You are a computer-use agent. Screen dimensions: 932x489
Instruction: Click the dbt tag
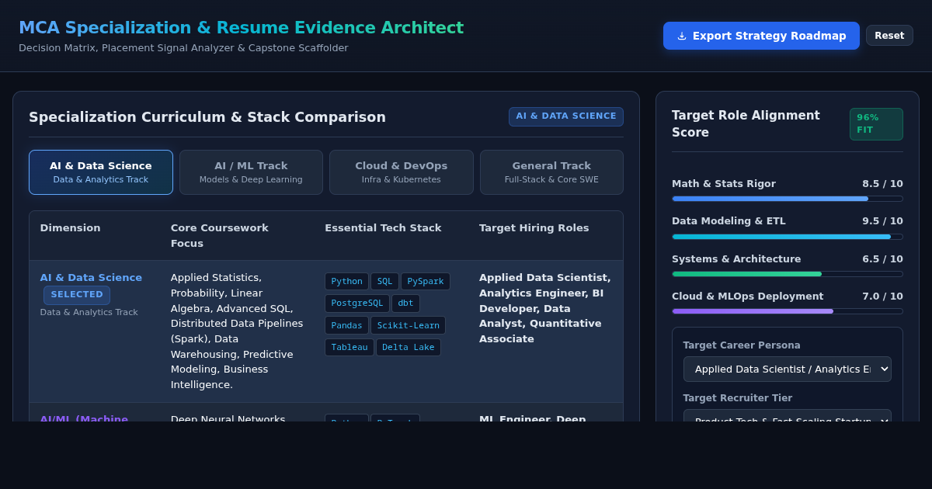point(405,303)
